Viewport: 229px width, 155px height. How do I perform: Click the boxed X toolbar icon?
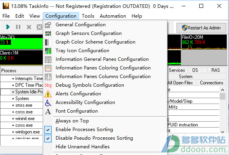click(39, 27)
